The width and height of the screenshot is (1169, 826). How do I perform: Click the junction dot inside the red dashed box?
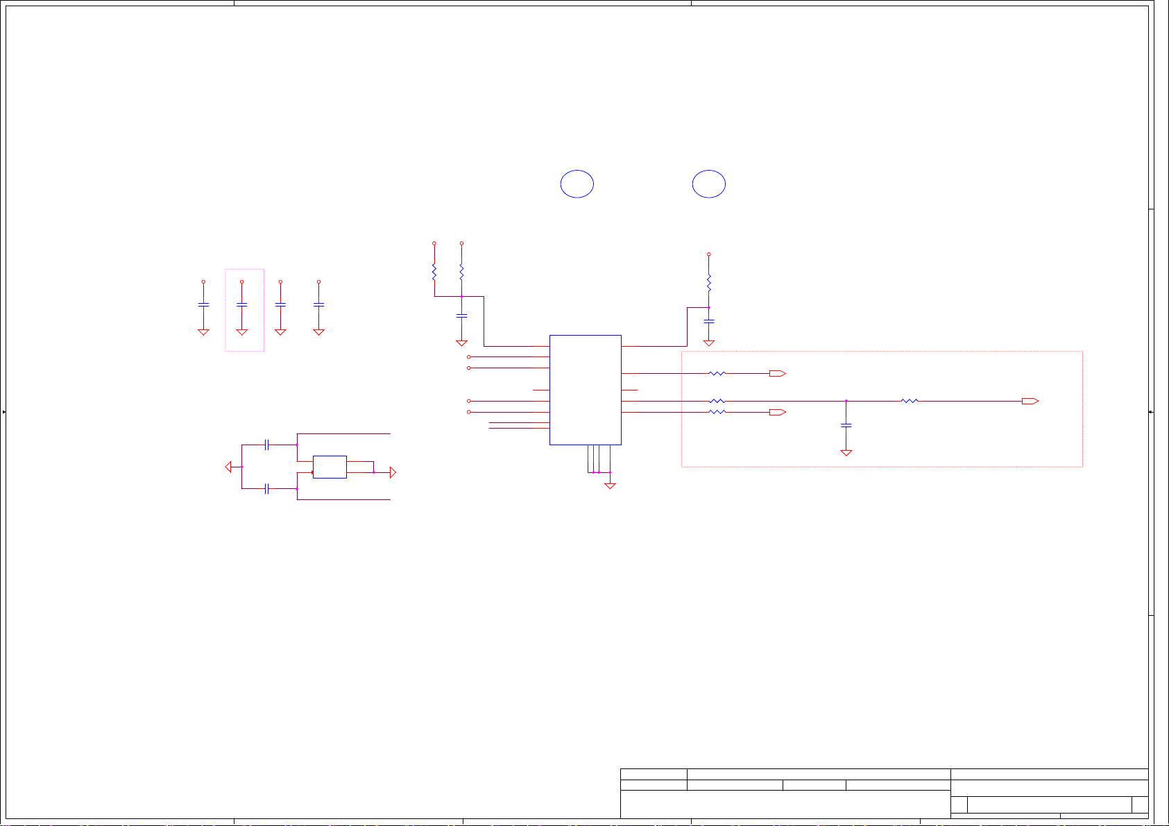846,401
